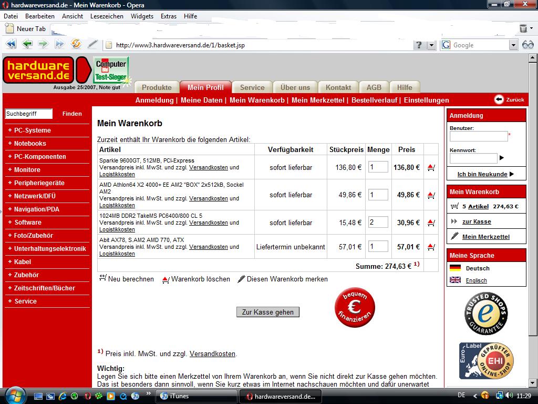Click the wand pencil icon in the toolbar
The image size is (538, 404).
92,44
